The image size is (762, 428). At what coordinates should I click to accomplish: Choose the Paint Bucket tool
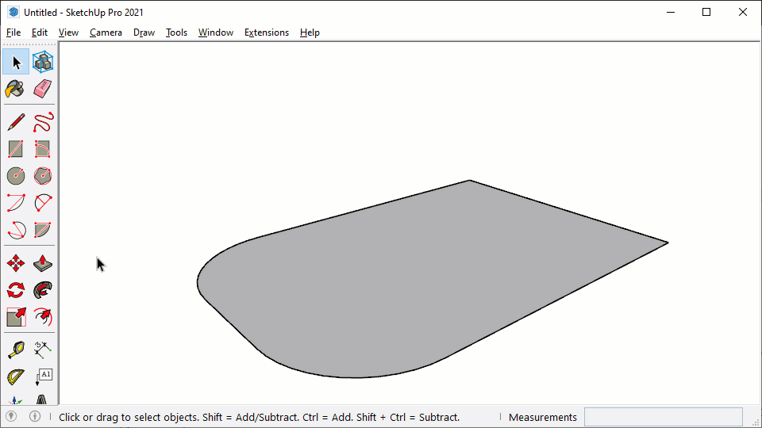(x=16, y=89)
